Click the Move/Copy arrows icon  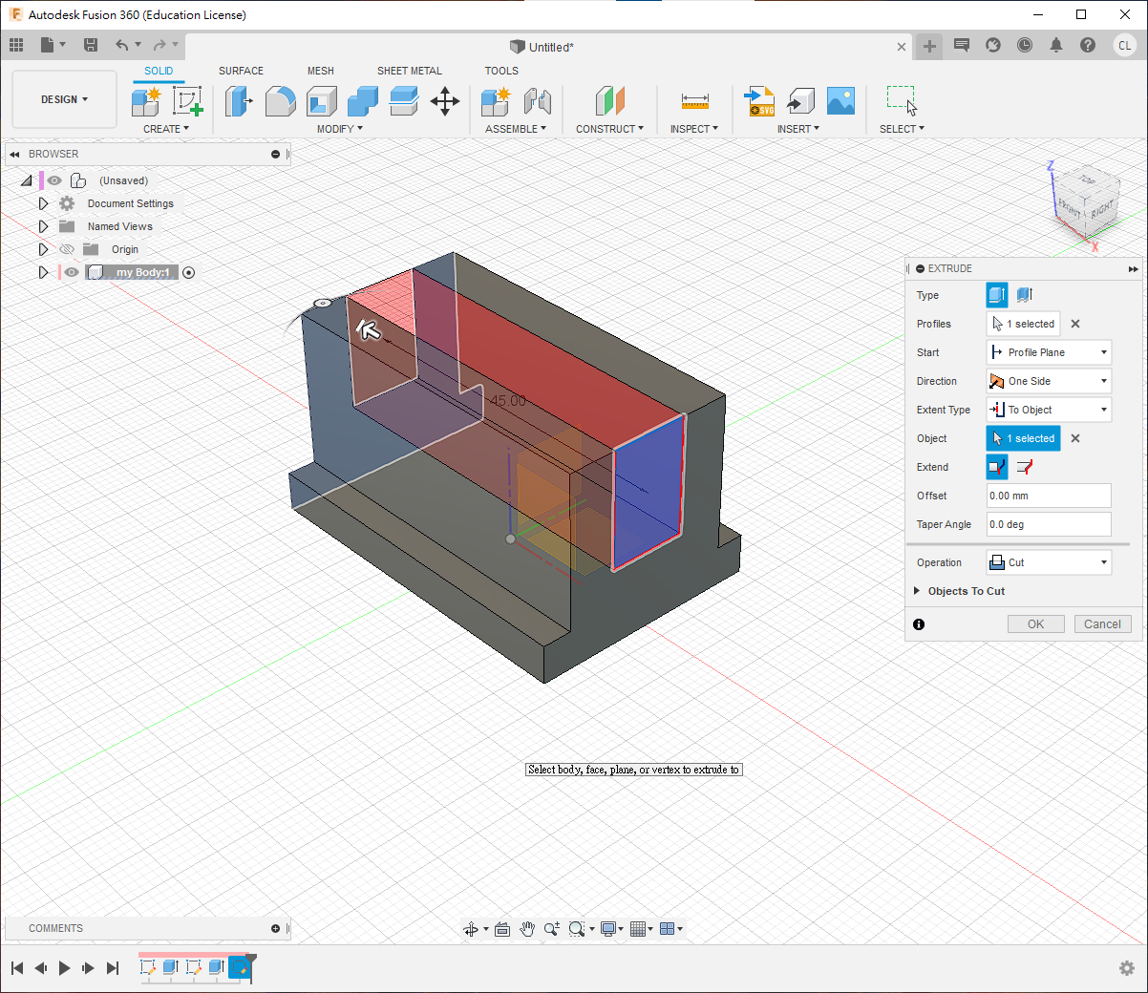pyautogui.click(x=445, y=101)
